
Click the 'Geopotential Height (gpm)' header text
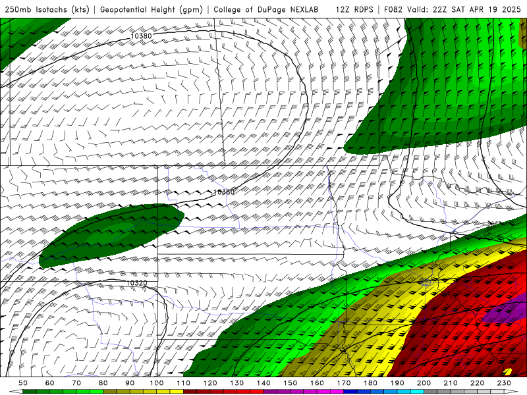tap(152, 9)
